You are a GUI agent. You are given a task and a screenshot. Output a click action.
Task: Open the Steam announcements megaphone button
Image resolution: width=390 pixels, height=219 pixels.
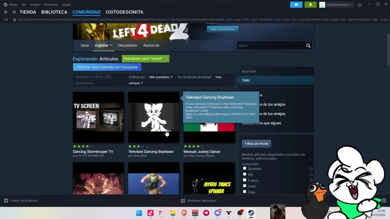[296, 5]
